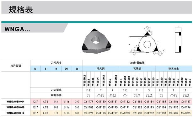Screen dimensions: 193x117
Task: Click the WNGA insert 3D photo
Action: click(x=97, y=41)
